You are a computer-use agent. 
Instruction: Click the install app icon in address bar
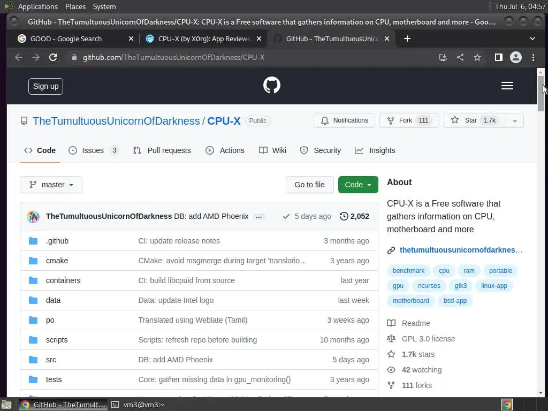pyautogui.click(x=443, y=57)
